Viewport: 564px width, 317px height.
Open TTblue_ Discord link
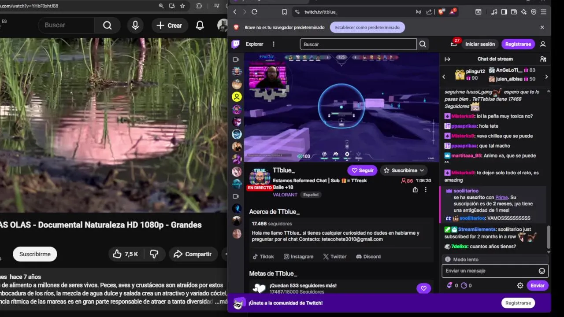[368, 257]
